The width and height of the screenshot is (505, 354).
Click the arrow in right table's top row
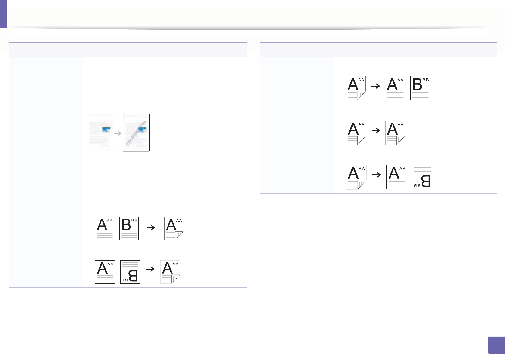tap(376, 86)
